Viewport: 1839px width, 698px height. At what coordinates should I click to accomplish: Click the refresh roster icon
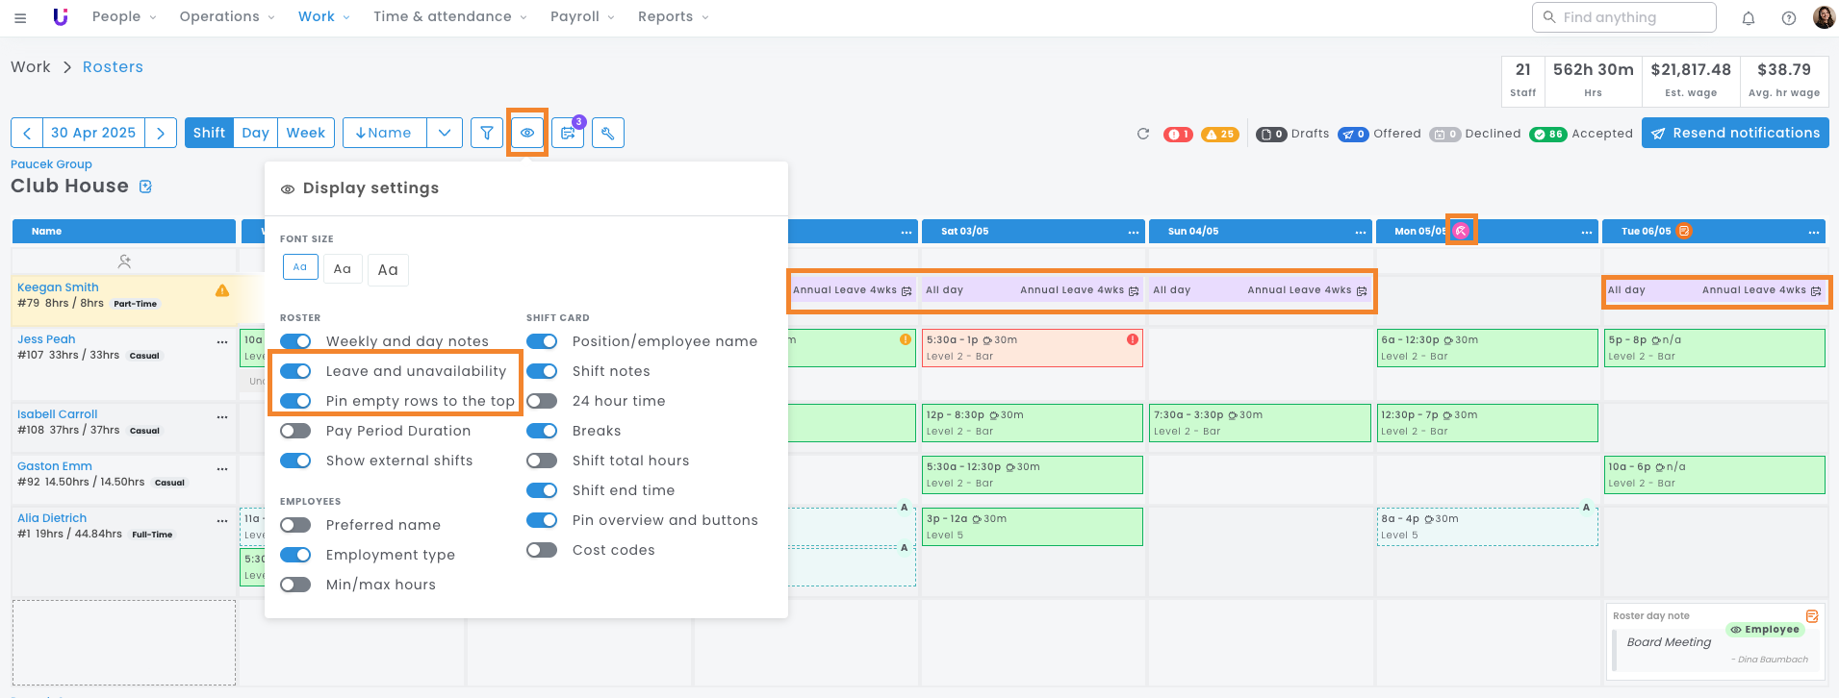click(x=1143, y=134)
